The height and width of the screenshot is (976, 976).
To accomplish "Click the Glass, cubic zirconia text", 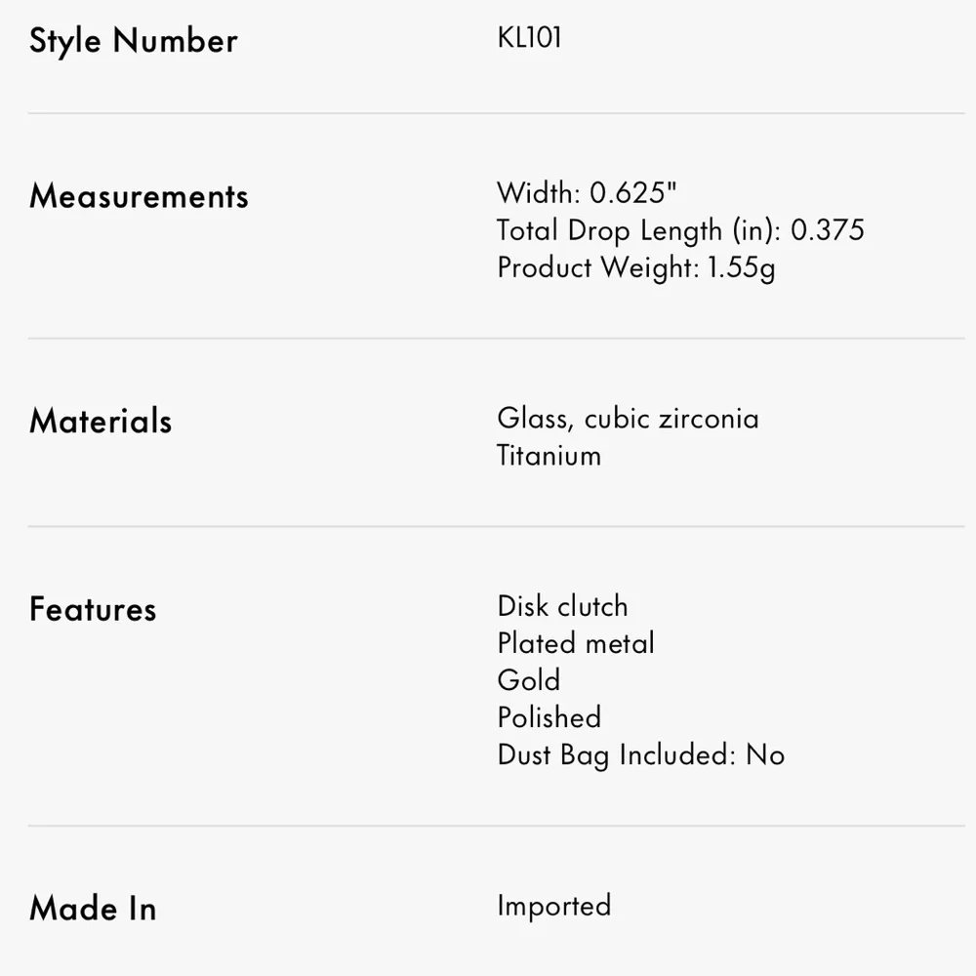I will click(628, 419).
